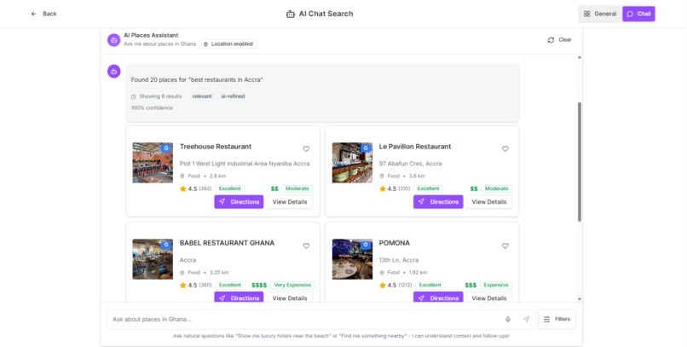687x347 pixels.
Task: View Details for Treehouse Restaurant
Action: click(290, 202)
